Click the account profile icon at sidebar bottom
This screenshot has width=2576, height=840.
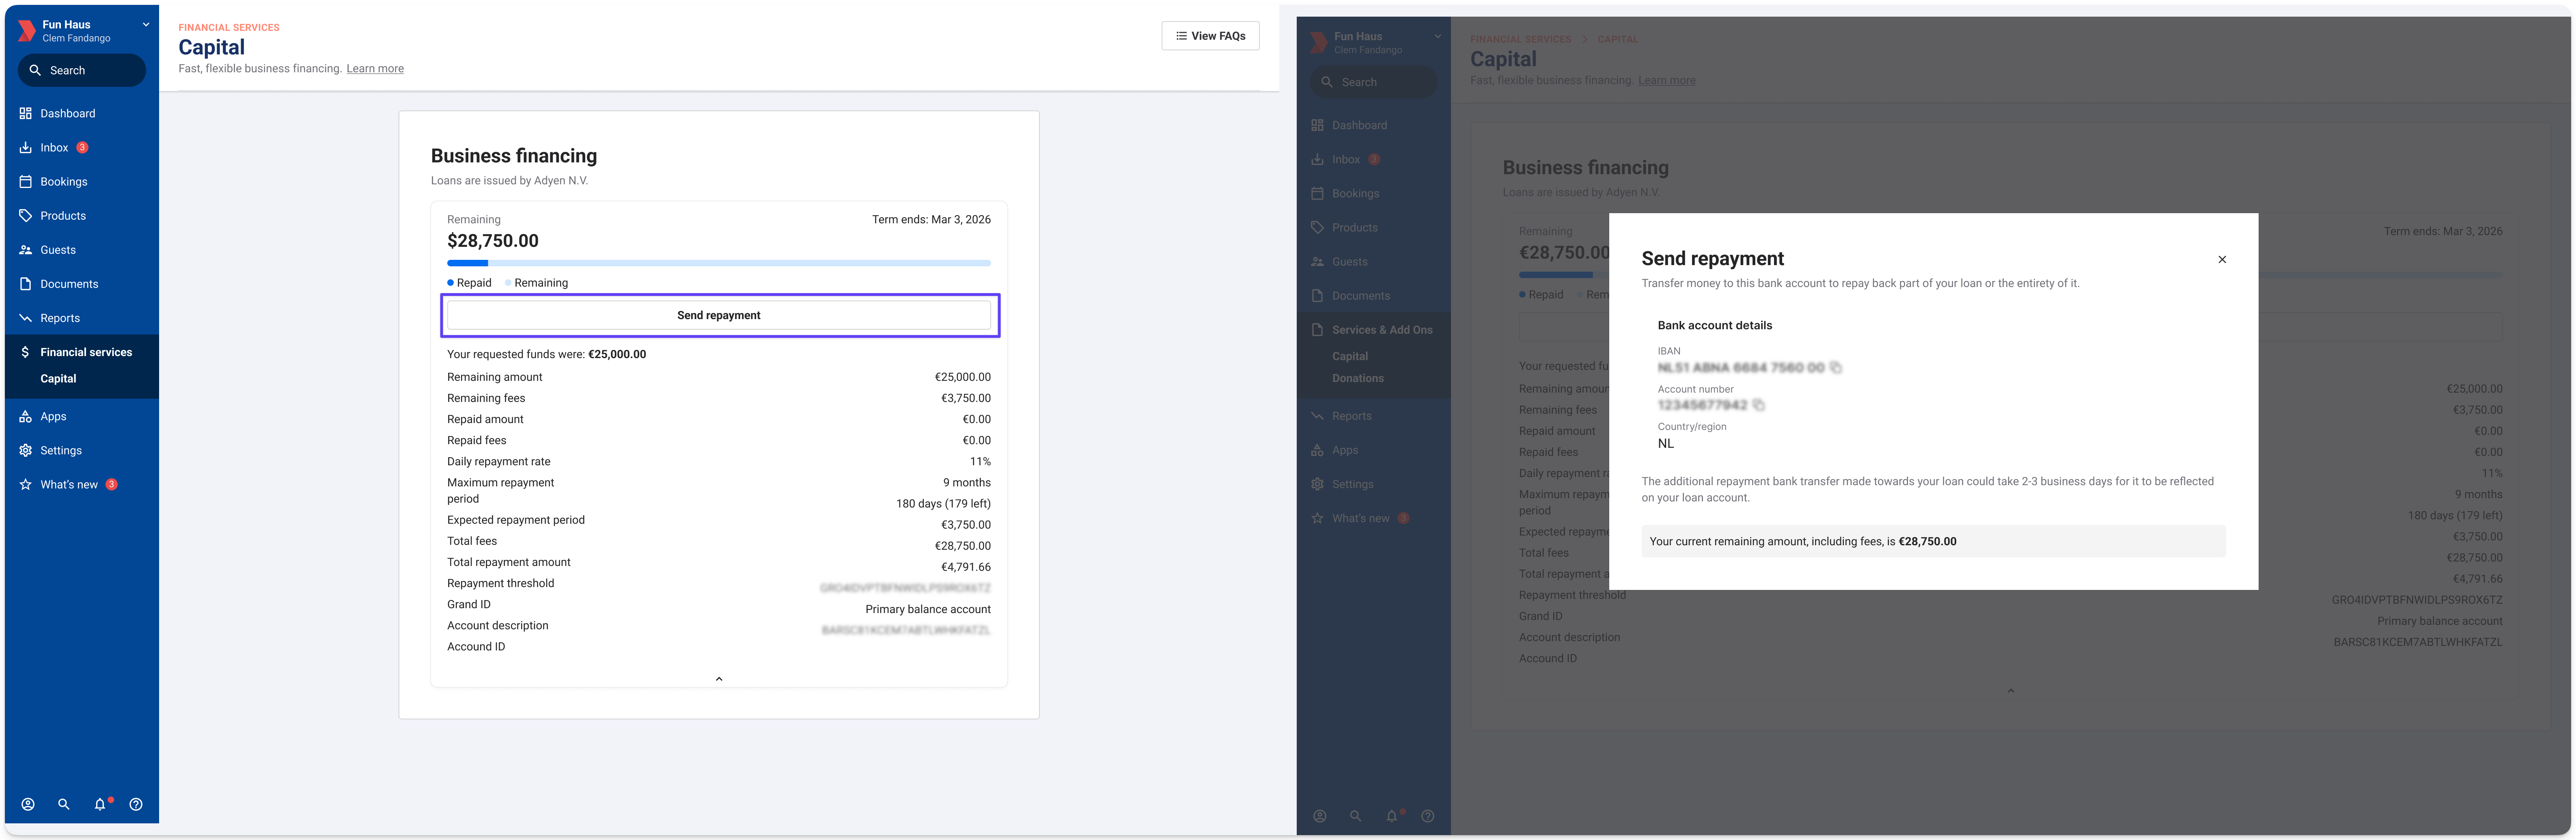pyautogui.click(x=28, y=804)
